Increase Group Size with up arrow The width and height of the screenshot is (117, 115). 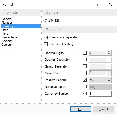109,72
